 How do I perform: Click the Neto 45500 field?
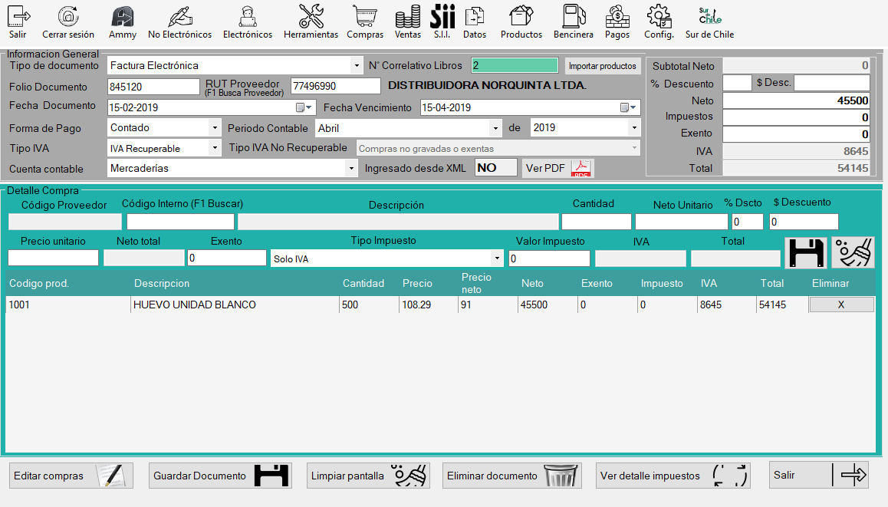coord(796,100)
